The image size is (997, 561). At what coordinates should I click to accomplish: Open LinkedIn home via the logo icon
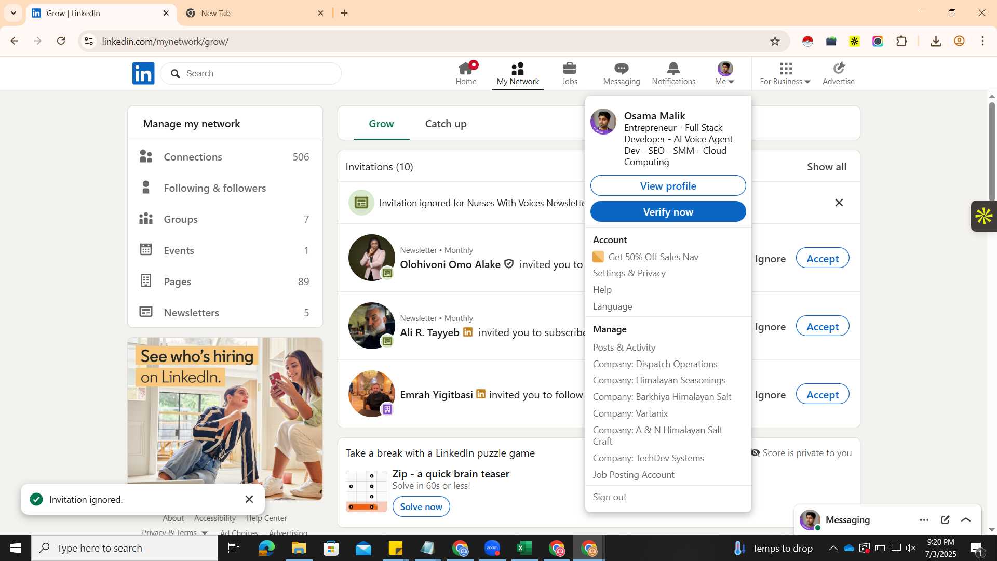coord(143,73)
